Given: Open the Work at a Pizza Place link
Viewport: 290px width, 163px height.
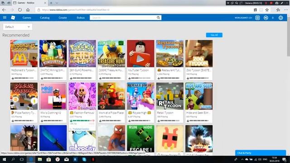Looking at the screenshot, I should [111, 113].
